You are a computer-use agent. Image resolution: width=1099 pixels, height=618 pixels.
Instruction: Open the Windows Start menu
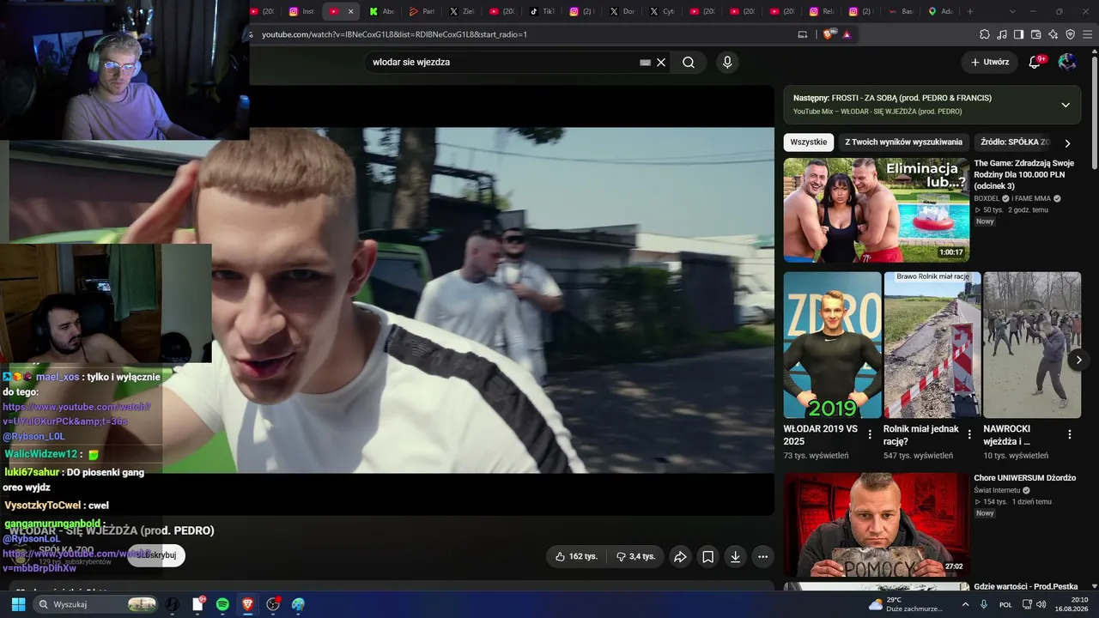(18, 604)
